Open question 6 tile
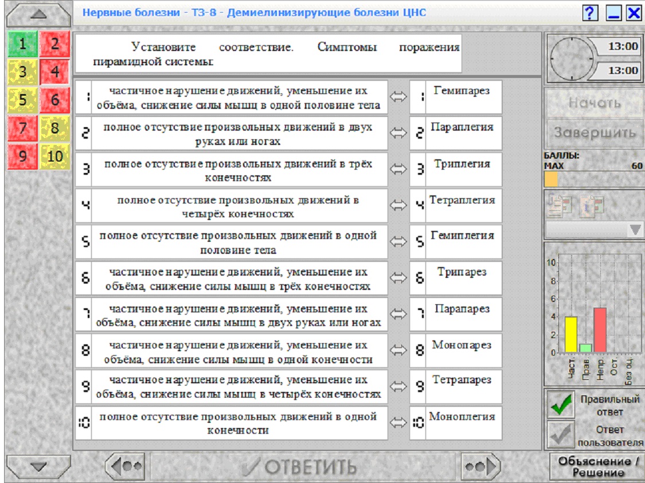This screenshot has width=645, height=483. click(54, 100)
